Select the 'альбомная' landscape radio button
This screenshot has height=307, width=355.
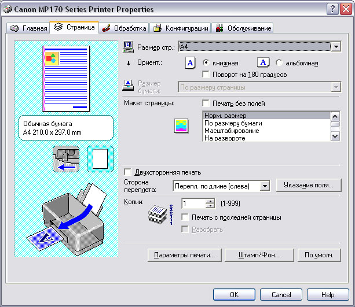point(279,63)
